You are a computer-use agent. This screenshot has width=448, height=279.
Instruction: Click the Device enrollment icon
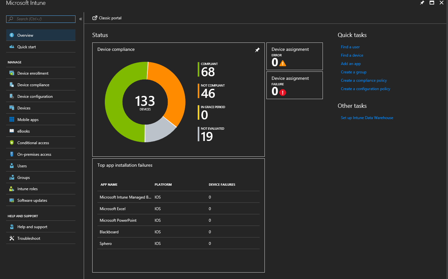[x=12, y=73]
